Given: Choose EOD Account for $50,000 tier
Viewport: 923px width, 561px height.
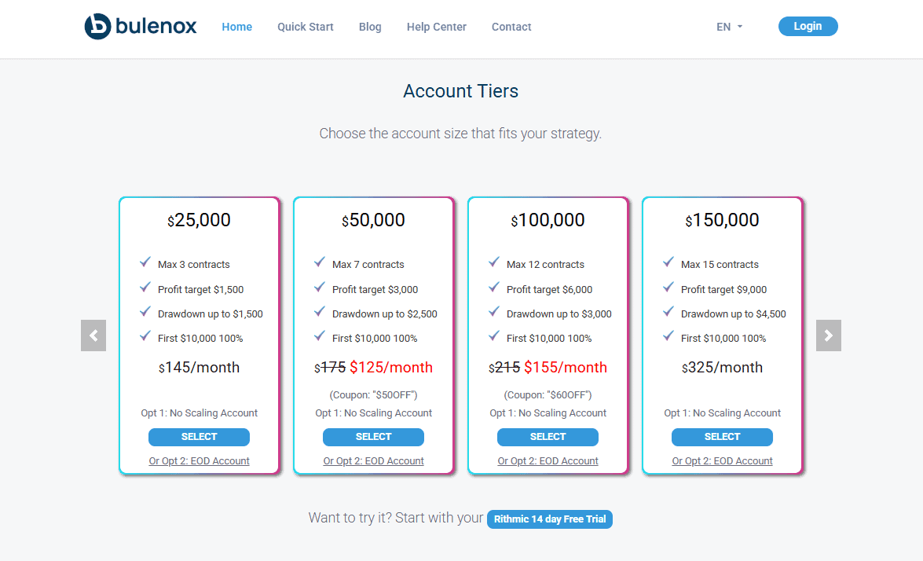Looking at the screenshot, I should tap(374, 461).
